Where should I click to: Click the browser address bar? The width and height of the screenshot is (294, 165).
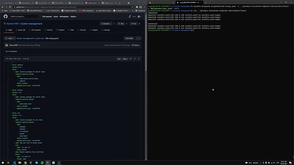coord(73,7)
